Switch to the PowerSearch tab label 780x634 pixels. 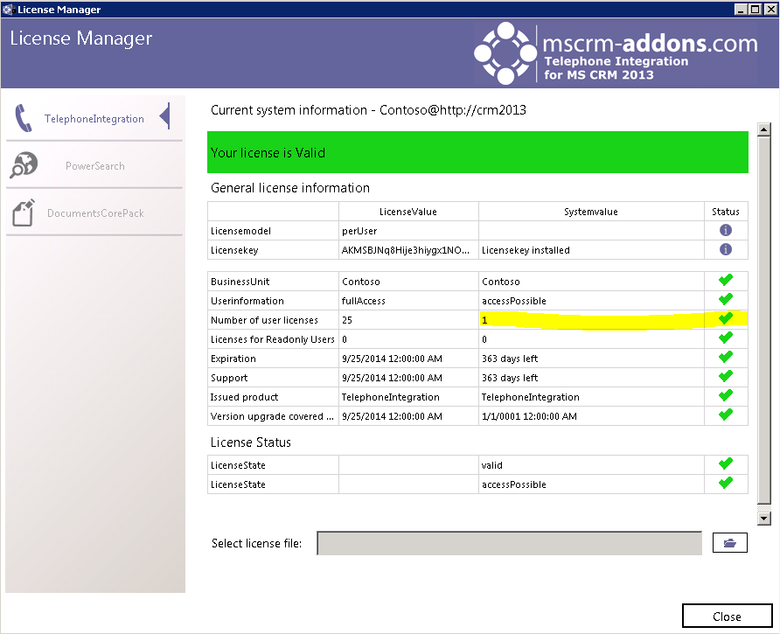[95, 166]
